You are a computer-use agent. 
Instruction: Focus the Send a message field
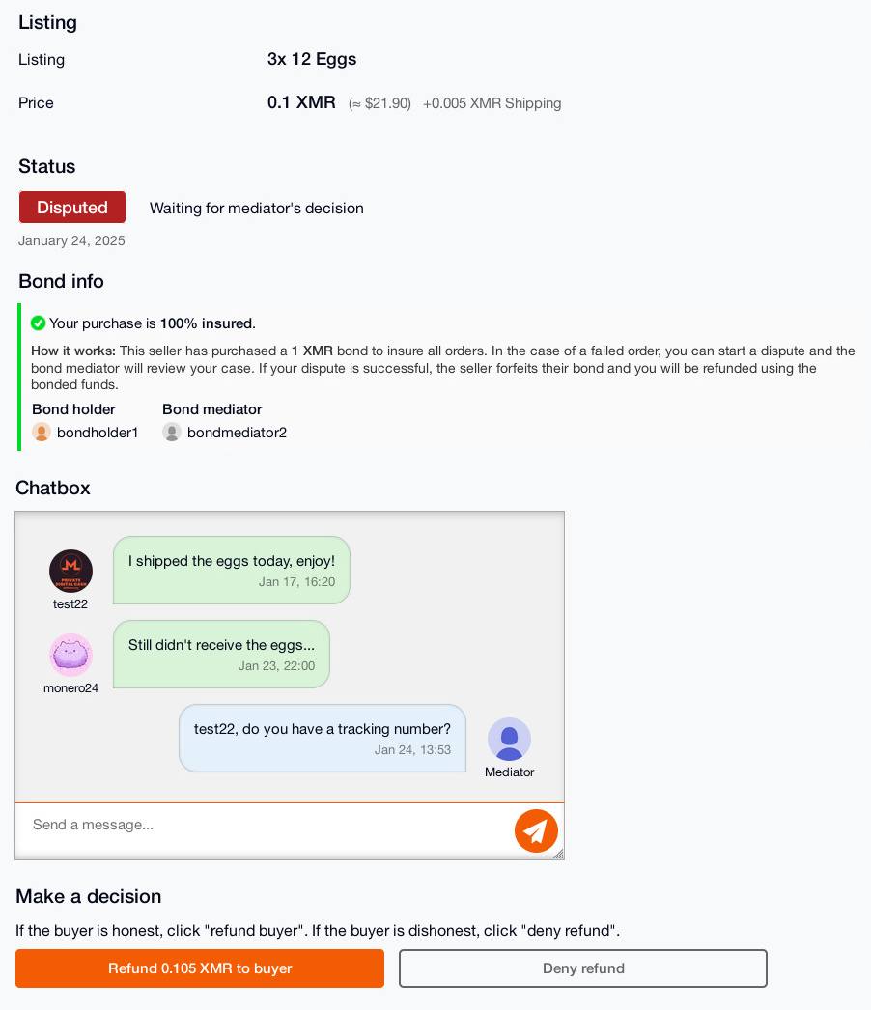pyautogui.click(x=261, y=826)
